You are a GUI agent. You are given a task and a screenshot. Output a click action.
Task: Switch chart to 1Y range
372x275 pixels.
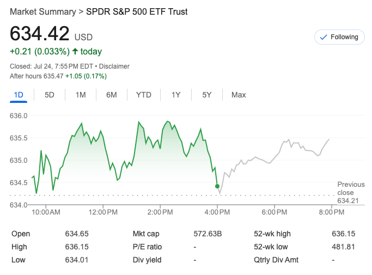click(x=176, y=95)
